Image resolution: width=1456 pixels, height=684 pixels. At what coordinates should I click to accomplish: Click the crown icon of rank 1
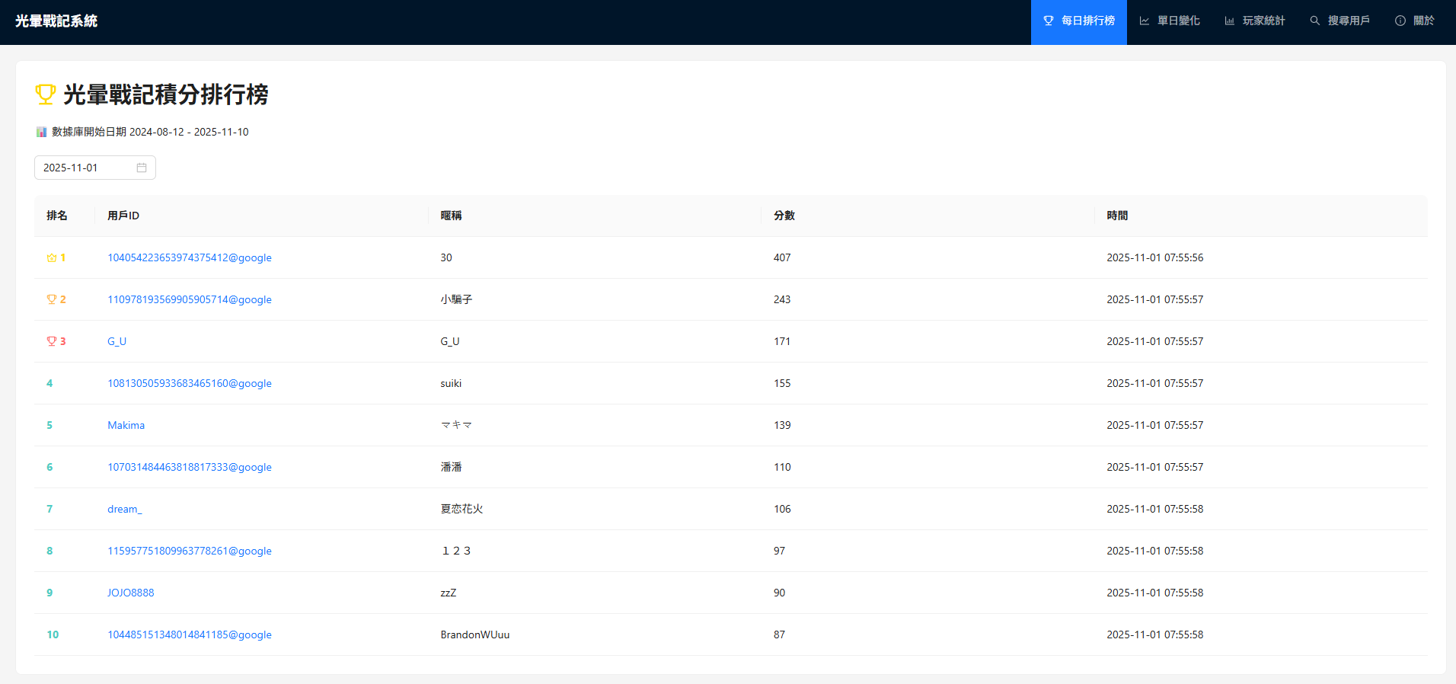[x=52, y=257]
